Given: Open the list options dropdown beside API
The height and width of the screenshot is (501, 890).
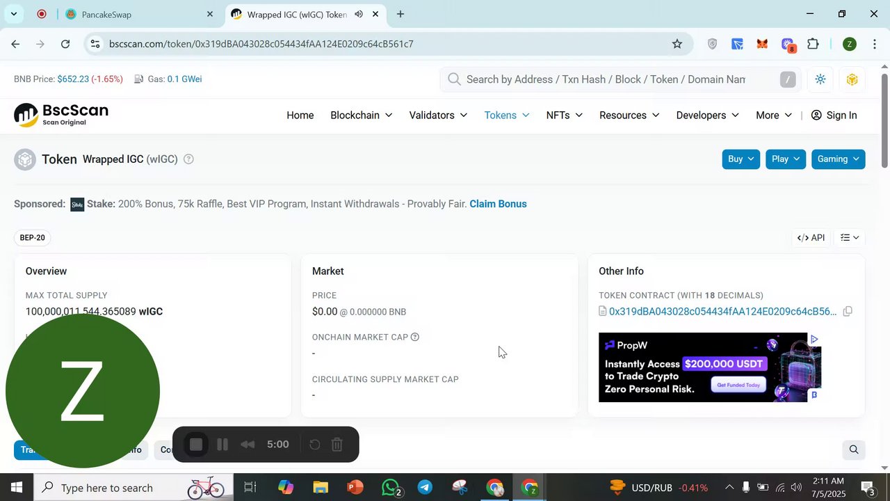Looking at the screenshot, I should click(x=850, y=238).
